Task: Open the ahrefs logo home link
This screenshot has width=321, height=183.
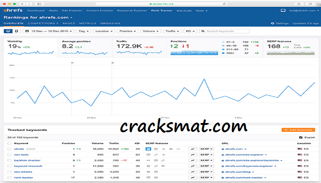Action: (x=13, y=10)
